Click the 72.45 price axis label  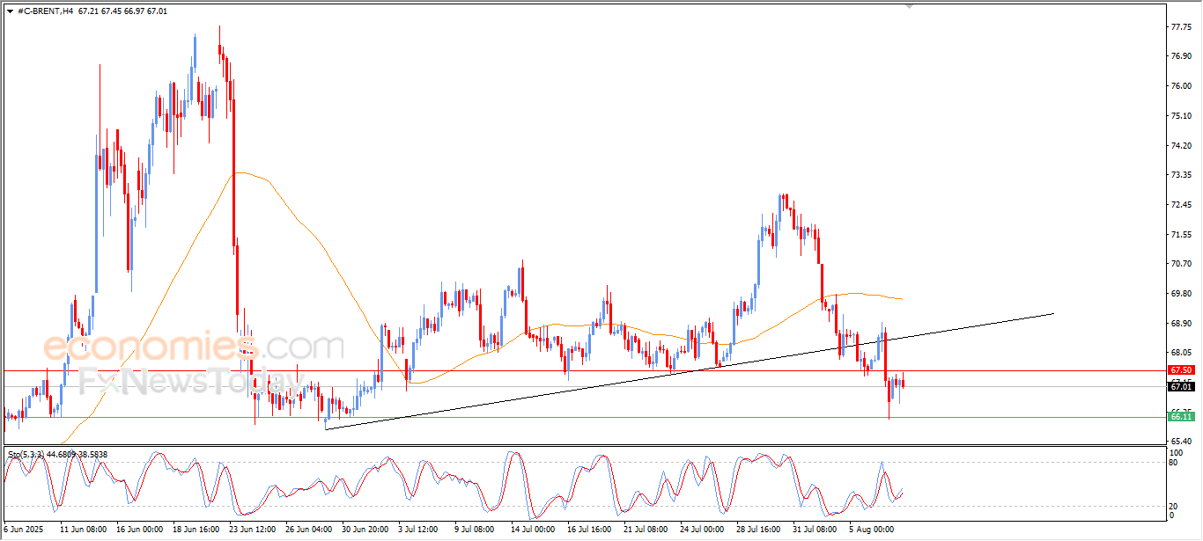[x=1182, y=204]
